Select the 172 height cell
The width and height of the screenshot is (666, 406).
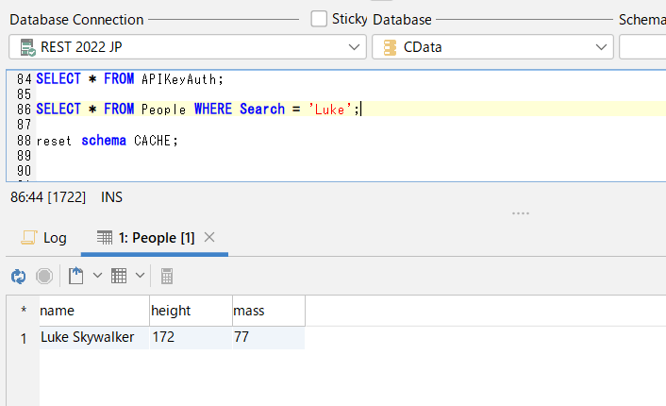coord(191,338)
